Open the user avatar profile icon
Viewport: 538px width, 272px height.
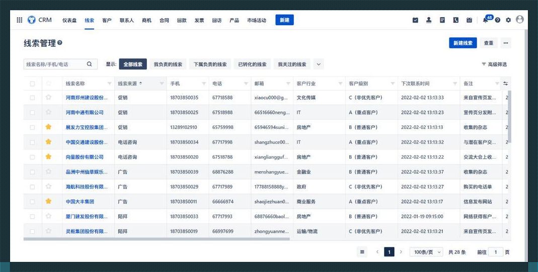pyautogui.click(x=520, y=20)
